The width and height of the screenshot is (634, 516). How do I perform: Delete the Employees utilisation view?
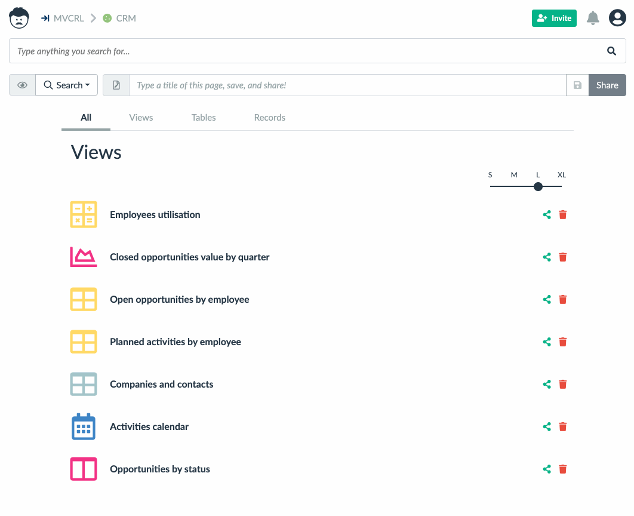tap(563, 215)
